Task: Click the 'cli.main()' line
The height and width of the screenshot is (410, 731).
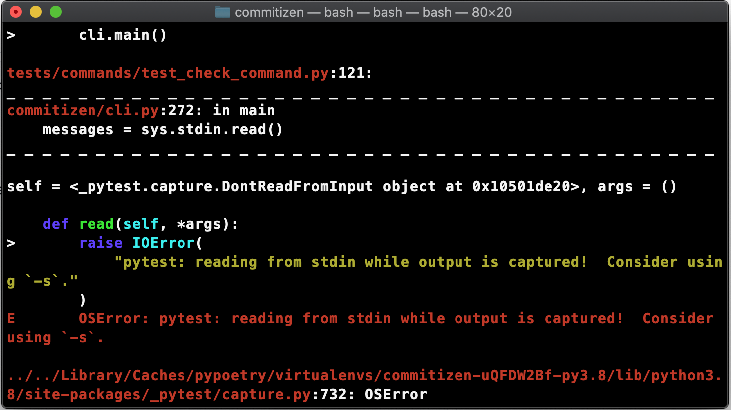Action: pyautogui.click(x=122, y=35)
